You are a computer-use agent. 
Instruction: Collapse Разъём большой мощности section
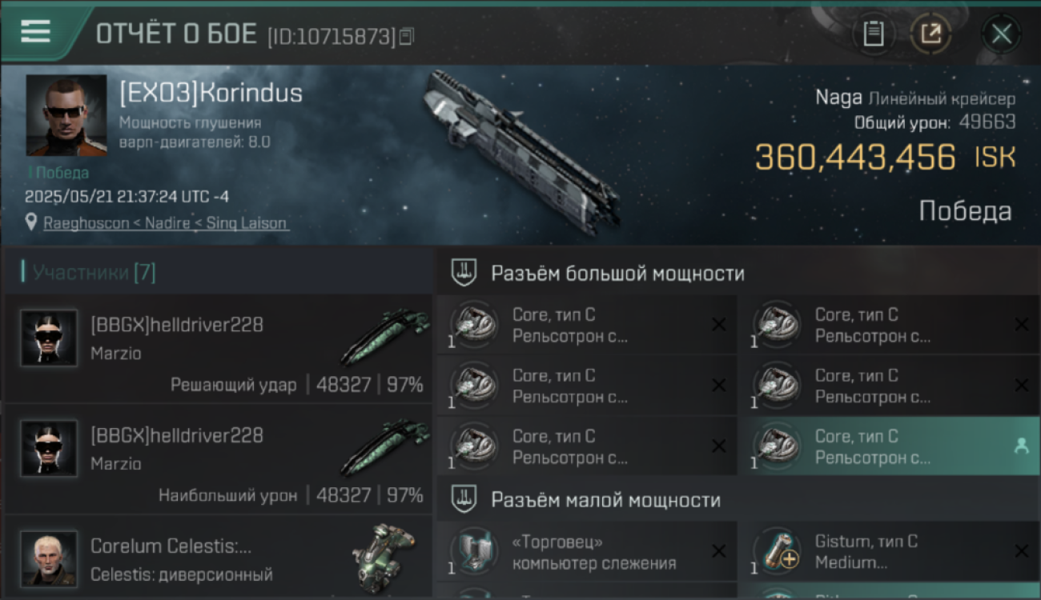pyautogui.click(x=463, y=274)
